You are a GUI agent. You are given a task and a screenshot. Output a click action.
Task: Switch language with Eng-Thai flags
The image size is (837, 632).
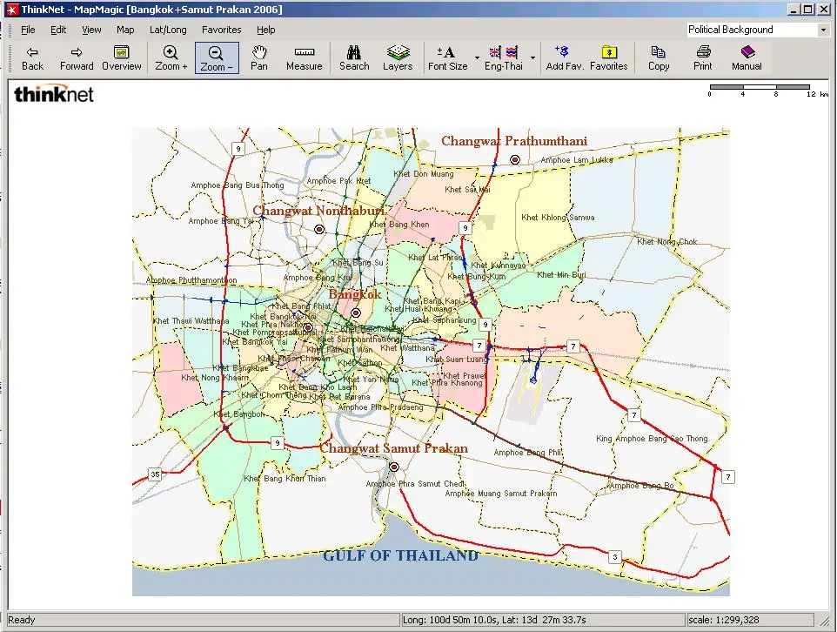pyautogui.click(x=504, y=57)
